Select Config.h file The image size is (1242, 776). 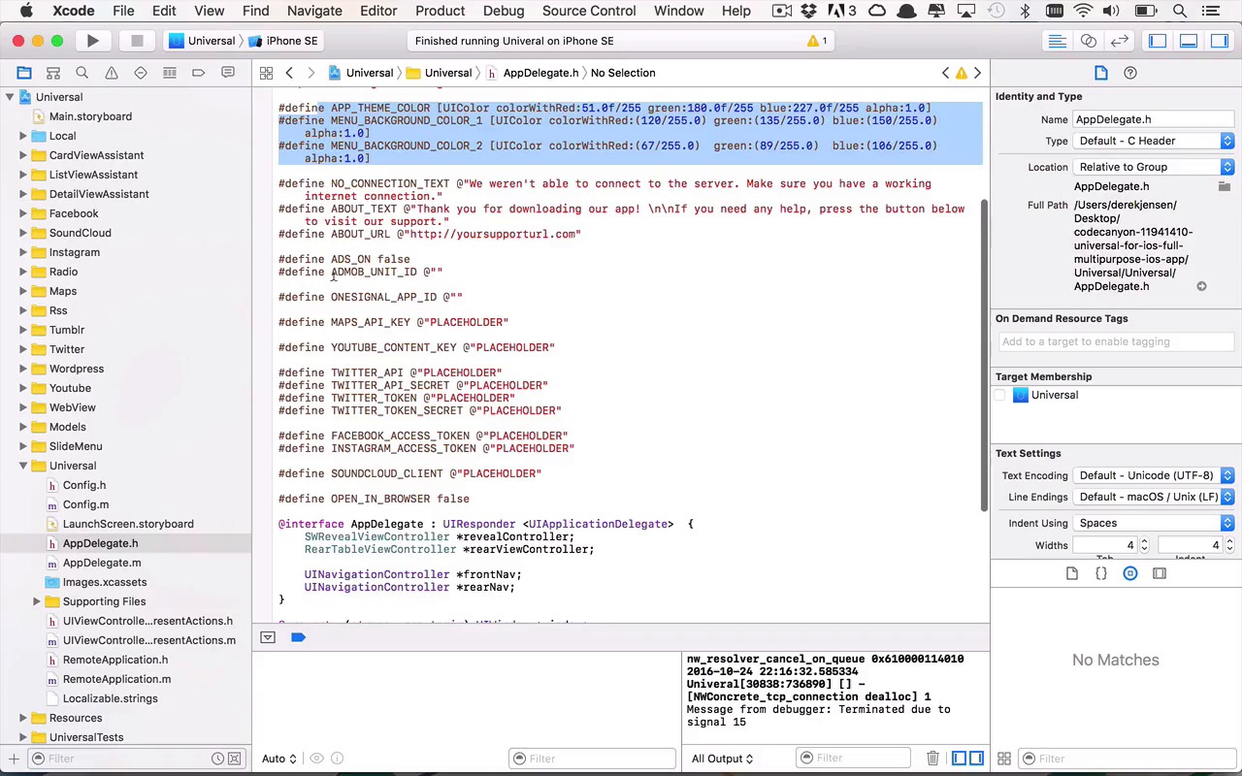pos(84,485)
